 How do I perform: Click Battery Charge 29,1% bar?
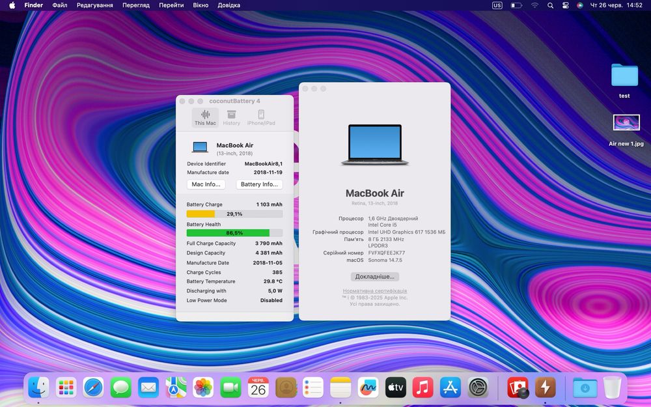point(234,214)
